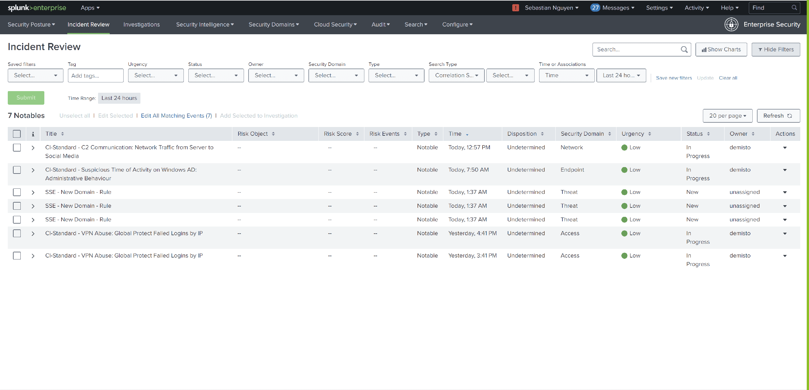The height and width of the screenshot is (390, 809).
Task: Click the Add tags input field
Action: coord(95,75)
